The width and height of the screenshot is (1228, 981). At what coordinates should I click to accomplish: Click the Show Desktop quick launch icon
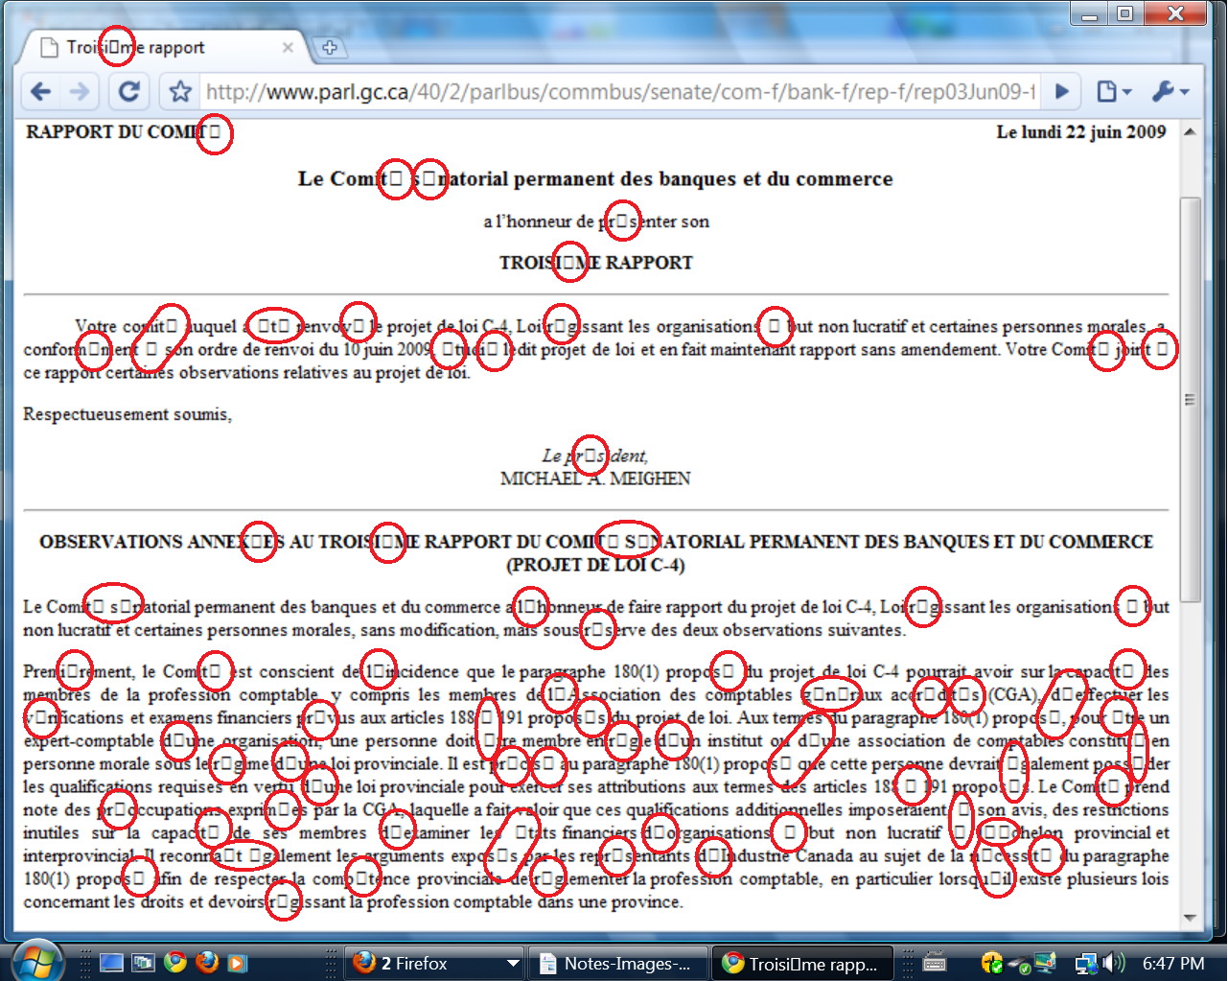(111, 963)
